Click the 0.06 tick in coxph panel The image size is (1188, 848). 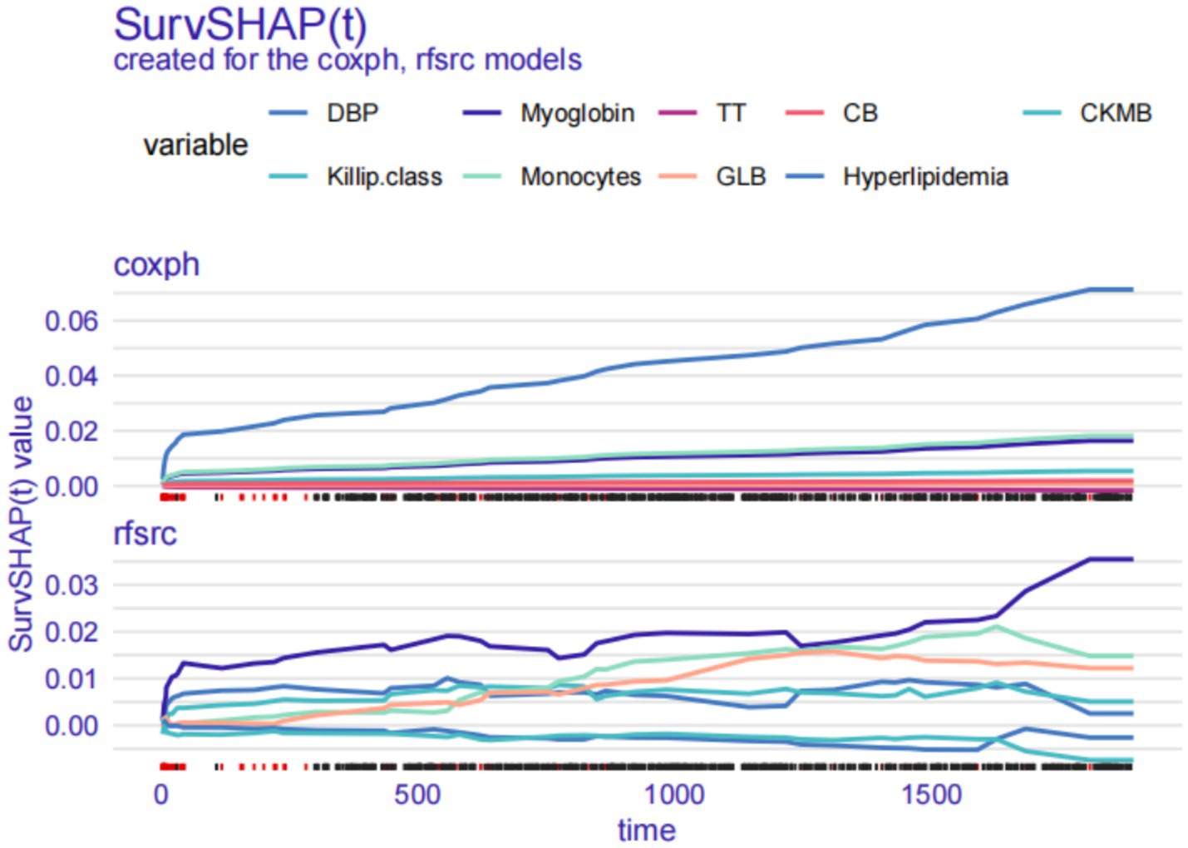tap(71, 321)
